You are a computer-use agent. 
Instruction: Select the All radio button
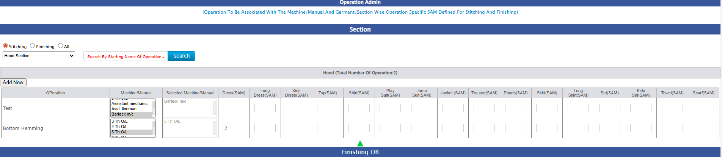pyautogui.click(x=60, y=46)
